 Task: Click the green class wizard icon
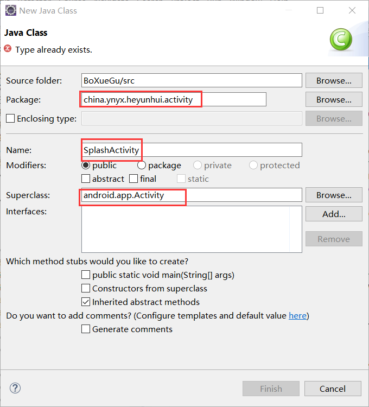341,40
